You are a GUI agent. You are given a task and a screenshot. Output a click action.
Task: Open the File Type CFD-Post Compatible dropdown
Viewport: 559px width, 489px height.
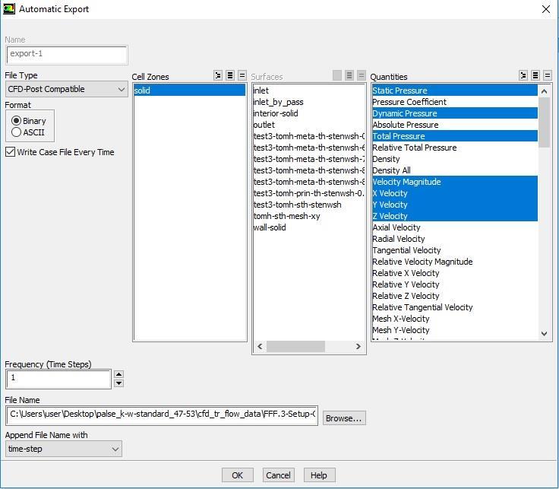point(66,89)
